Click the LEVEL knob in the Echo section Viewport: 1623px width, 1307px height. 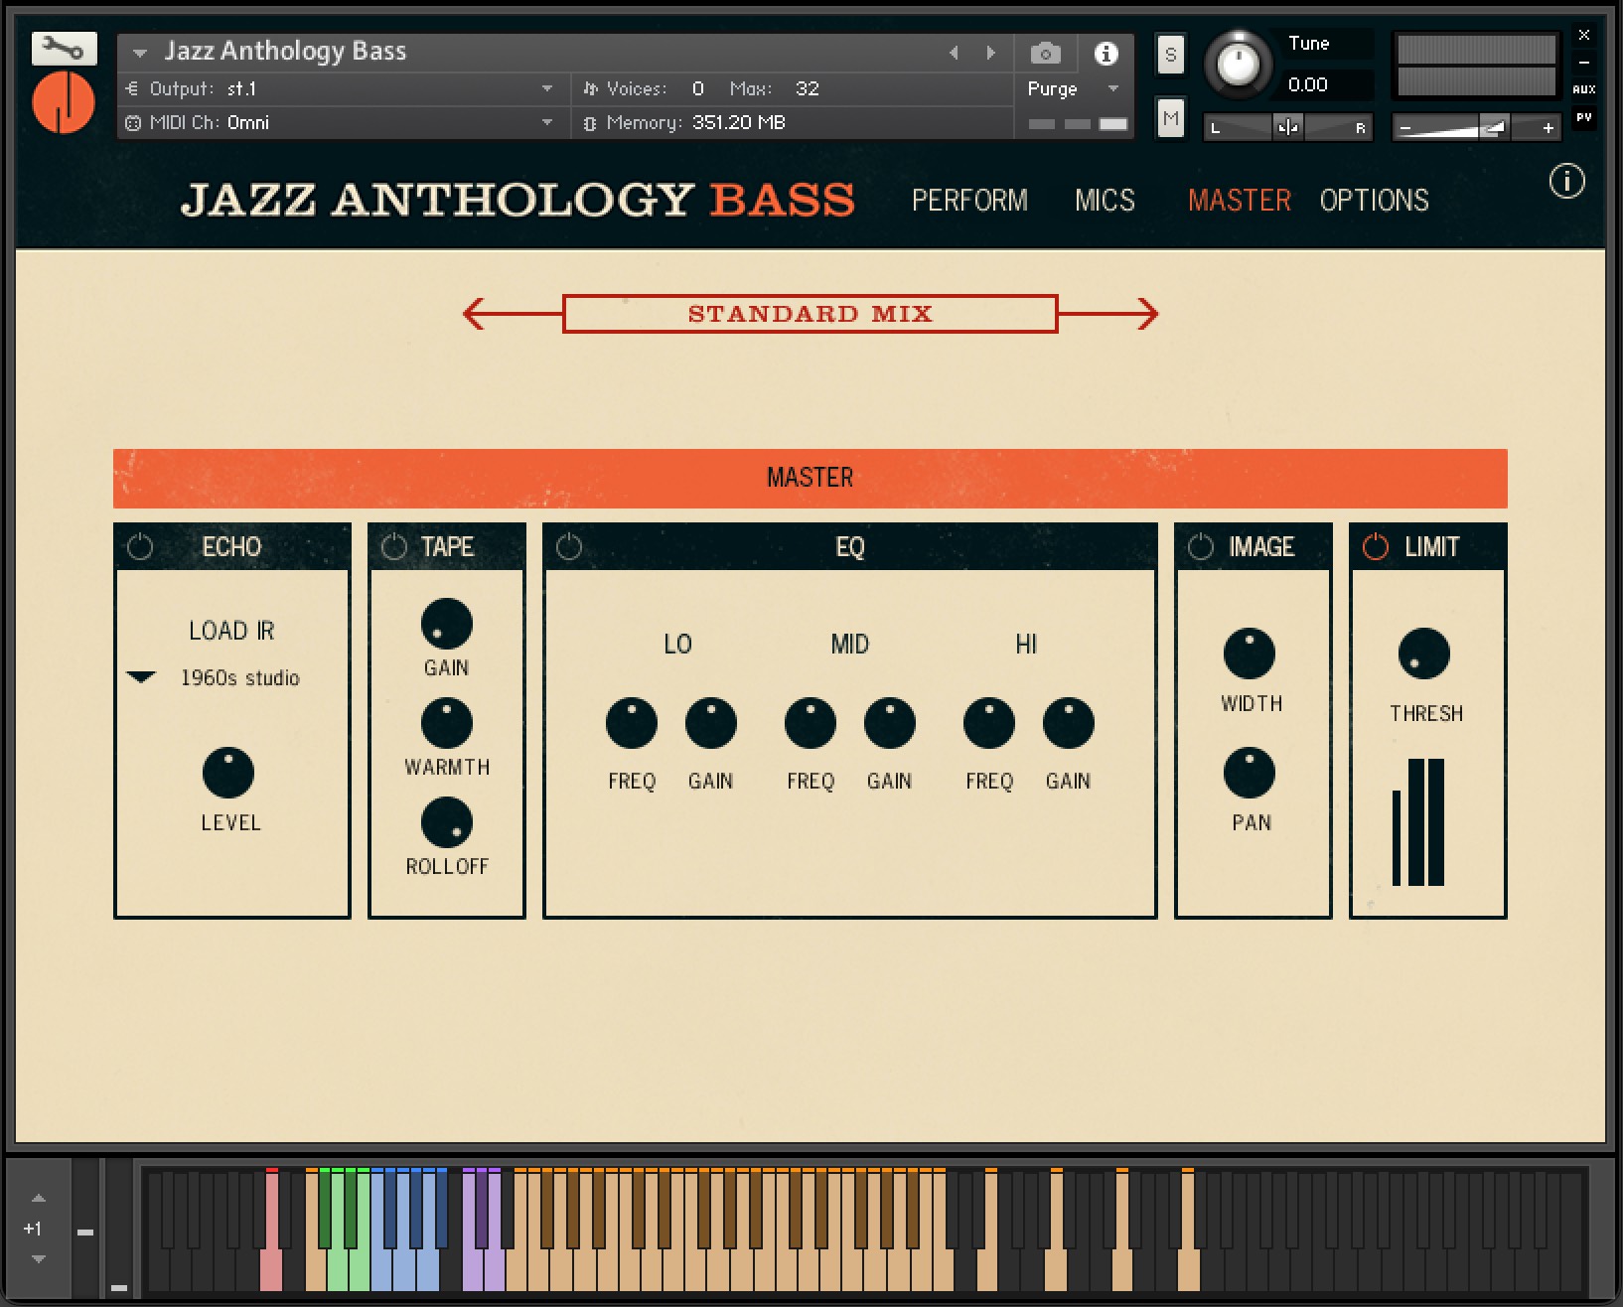tap(229, 775)
